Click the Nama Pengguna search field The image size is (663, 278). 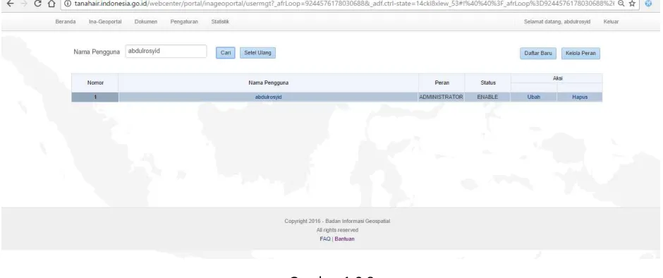(x=166, y=52)
